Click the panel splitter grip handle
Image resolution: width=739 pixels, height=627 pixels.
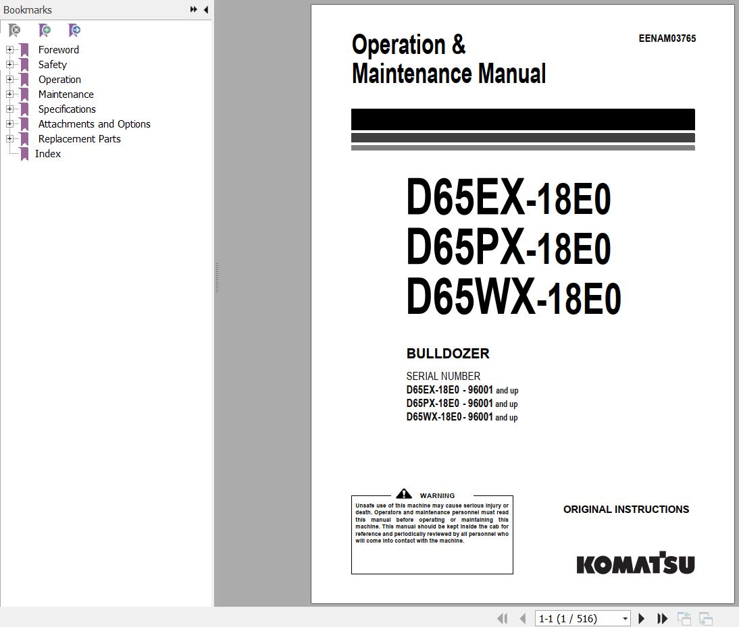coord(217,277)
